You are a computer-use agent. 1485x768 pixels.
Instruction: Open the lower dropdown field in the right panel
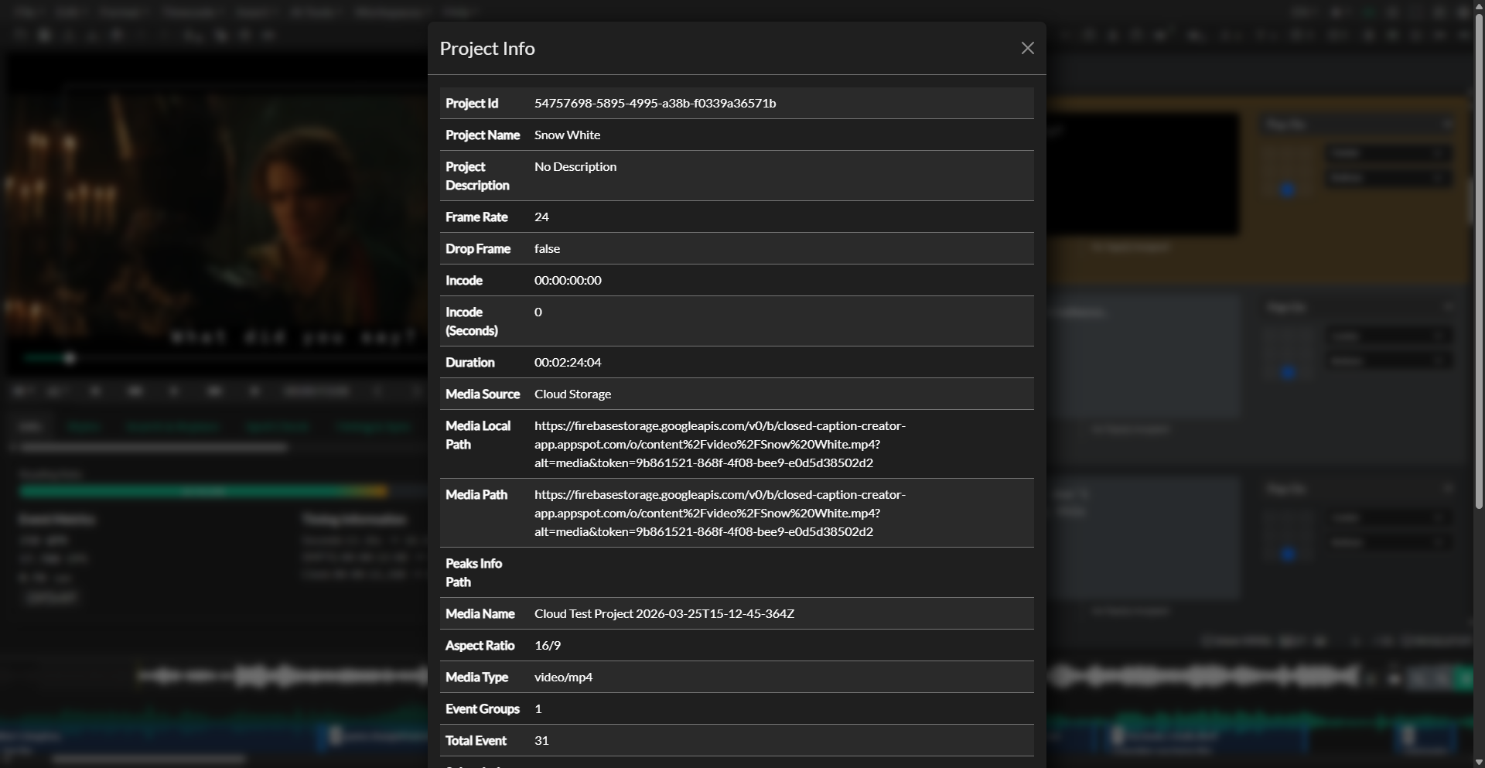coord(1388,176)
